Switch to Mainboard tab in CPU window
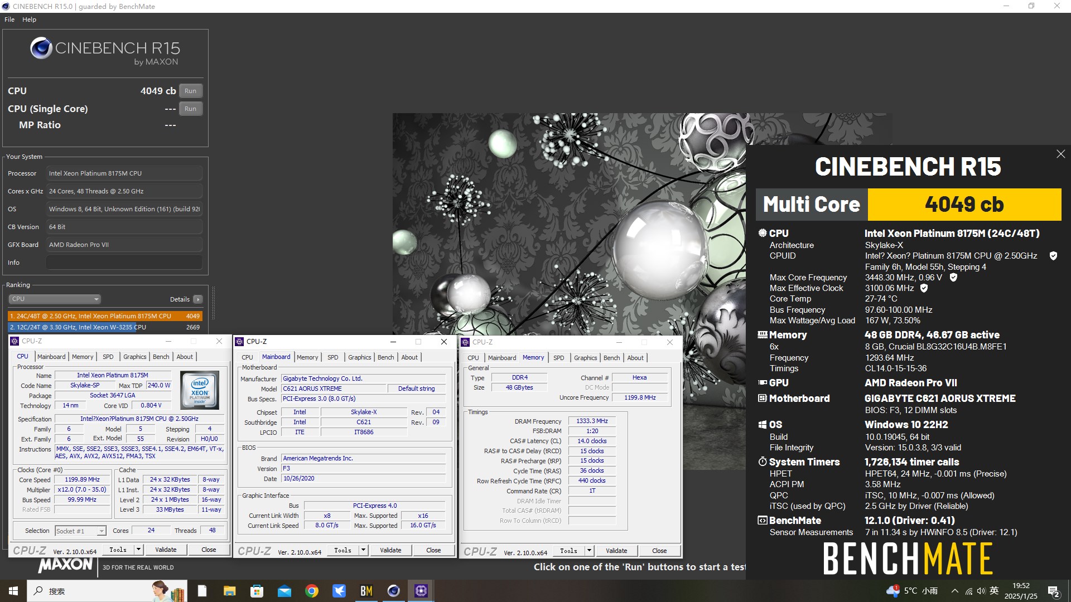The image size is (1071, 602). click(51, 357)
